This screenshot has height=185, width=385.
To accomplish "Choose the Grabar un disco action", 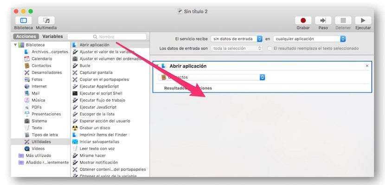I will (95, 128).
